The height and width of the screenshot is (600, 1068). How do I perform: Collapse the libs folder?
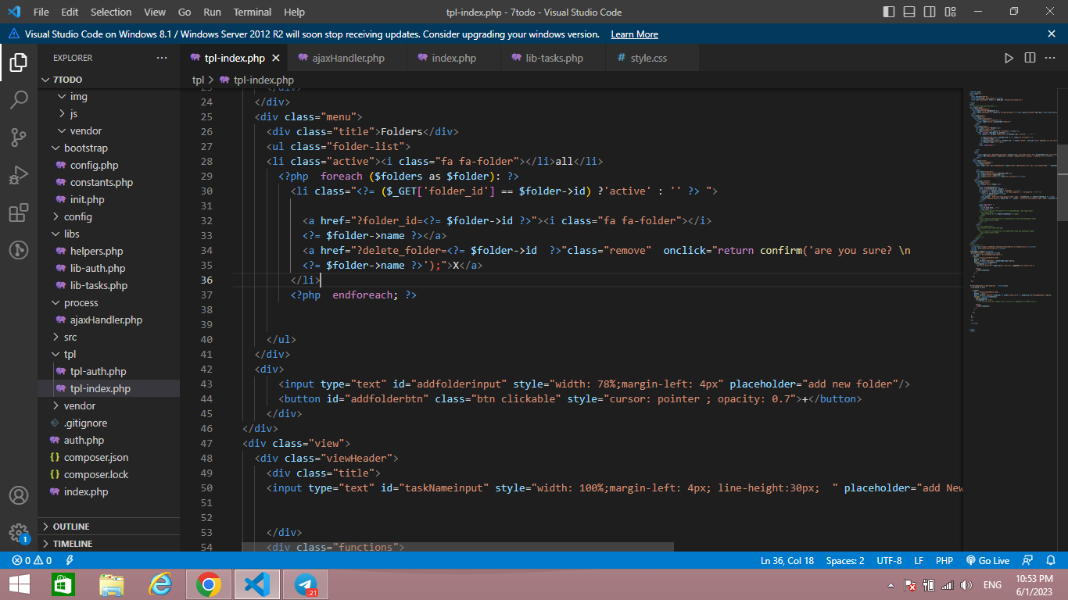(x=109, y=234)
